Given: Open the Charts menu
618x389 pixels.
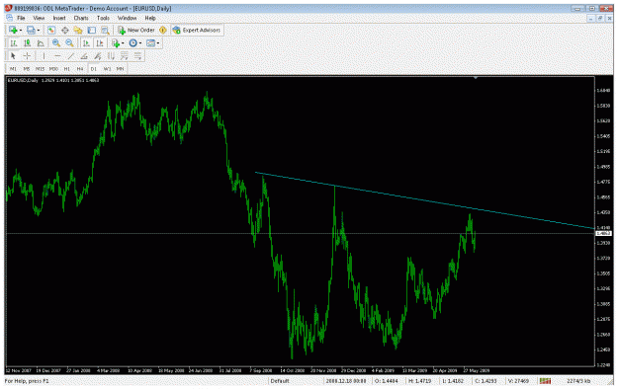Looking at the screenshot, I should [81, 18].
